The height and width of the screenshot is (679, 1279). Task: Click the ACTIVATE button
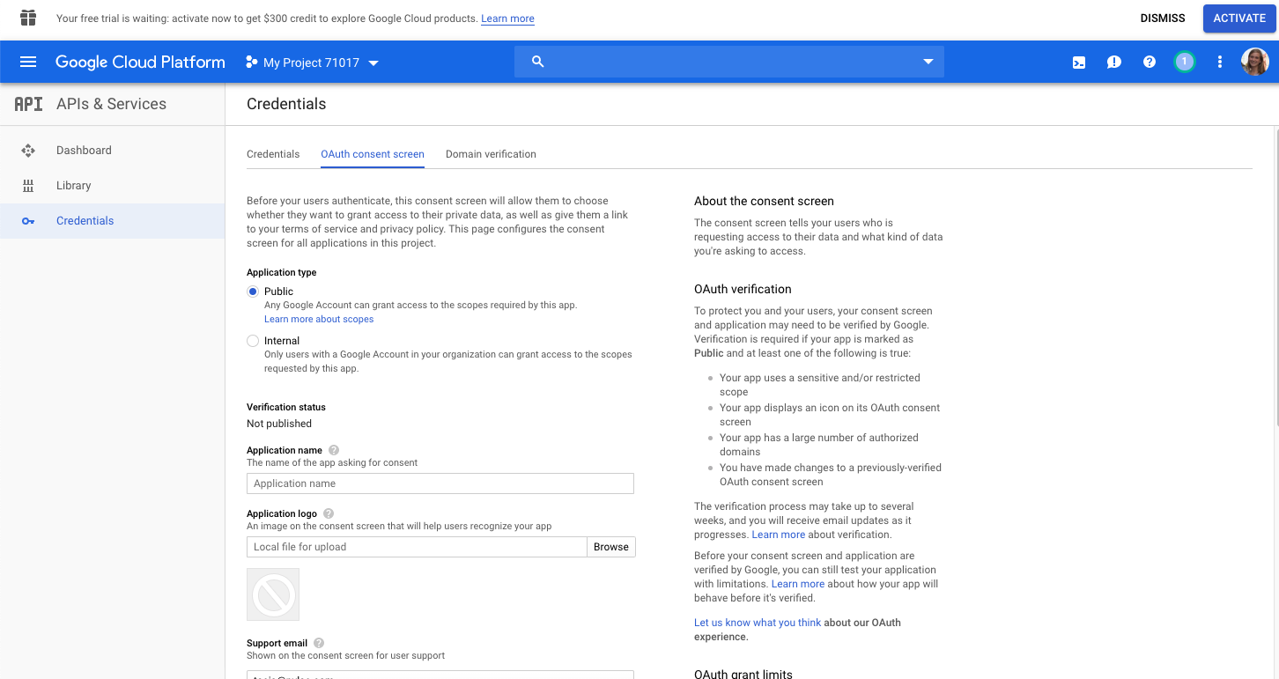(1239, 18)
